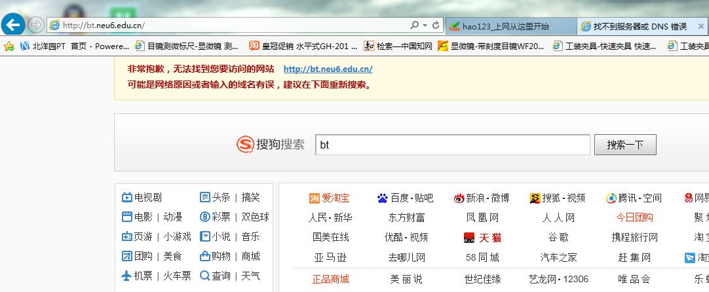This screenshot has width=709, height=292.
Task: Open the 商城 link
Action: point(250,256)
